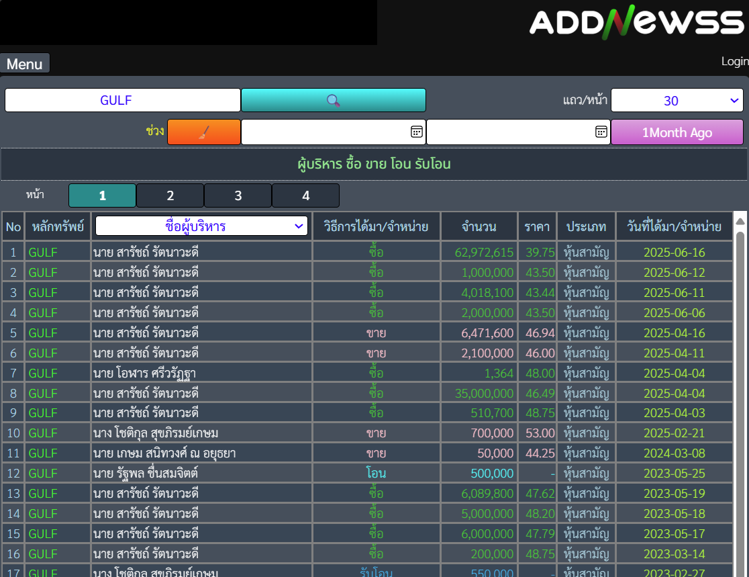Click the date 2025-04-11 cell

coord(674,353)
